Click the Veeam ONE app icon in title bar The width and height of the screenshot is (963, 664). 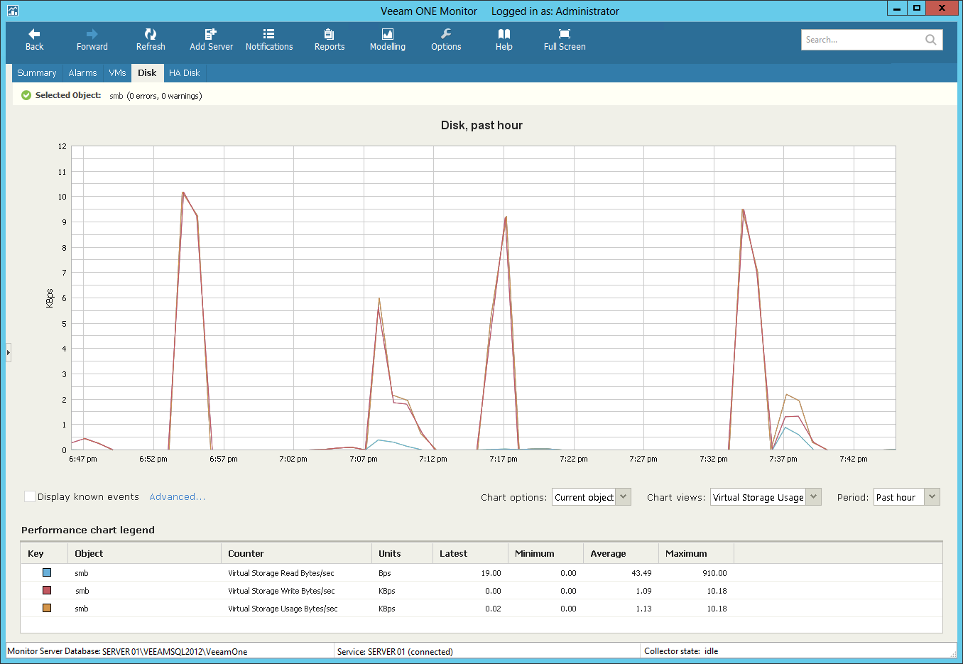point(13,10)
